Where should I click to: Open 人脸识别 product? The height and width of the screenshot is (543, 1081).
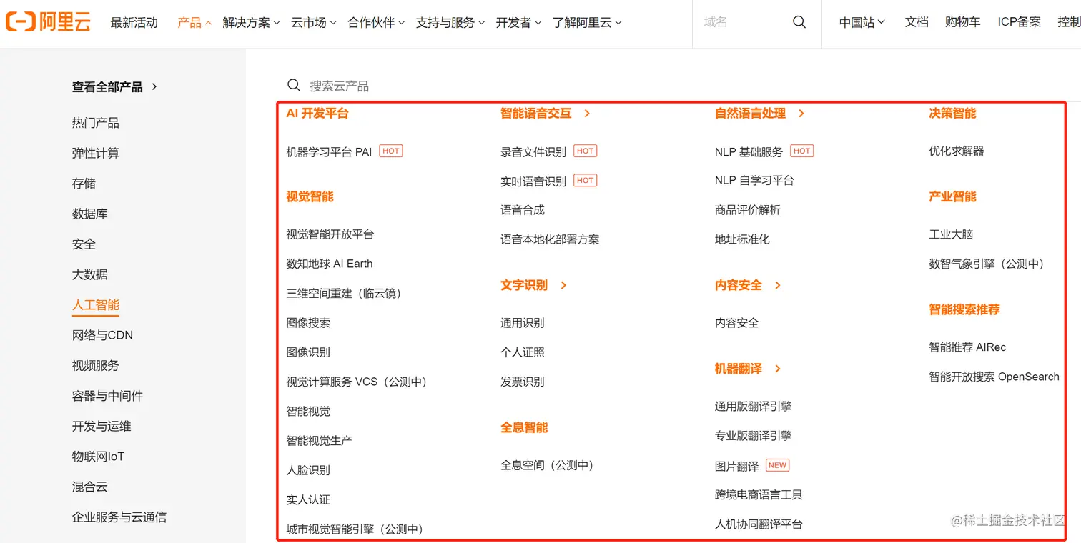[x=308, y=470]
